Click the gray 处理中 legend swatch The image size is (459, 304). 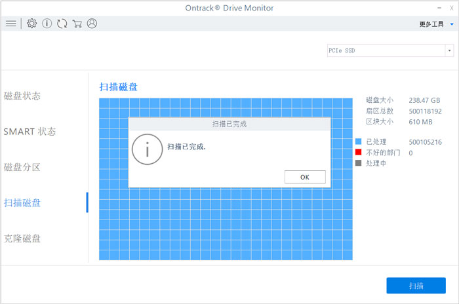coord(359,163)
